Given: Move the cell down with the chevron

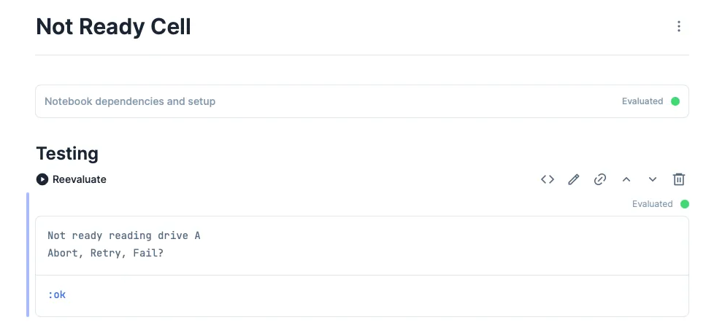Looking at the screenshot, I should [653, 179].
